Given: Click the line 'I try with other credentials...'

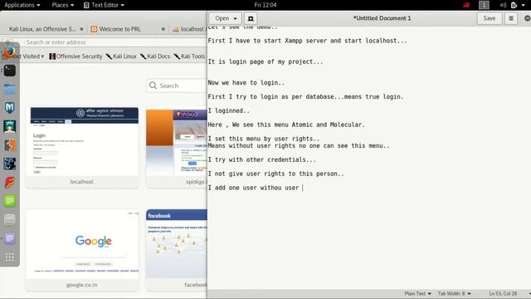Looking at the screenshot, I should pos(262,159).
